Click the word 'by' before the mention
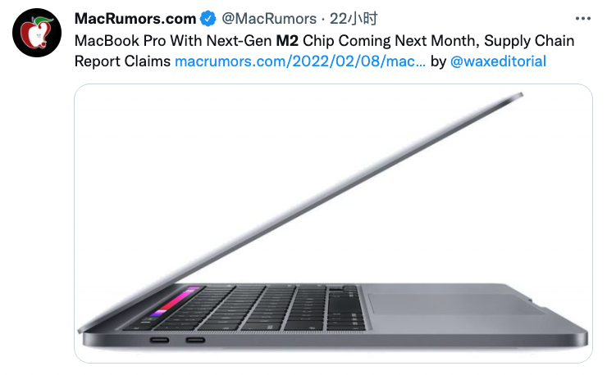The width and height of the screenshot is (607, 375). click(x=438, y=61)
